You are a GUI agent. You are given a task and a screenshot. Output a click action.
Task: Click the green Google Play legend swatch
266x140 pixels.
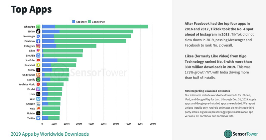(x=89, y=22)
